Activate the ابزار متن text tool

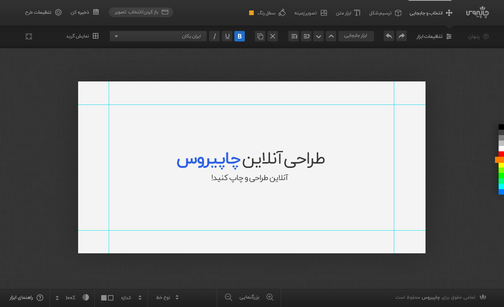[348, 13]
